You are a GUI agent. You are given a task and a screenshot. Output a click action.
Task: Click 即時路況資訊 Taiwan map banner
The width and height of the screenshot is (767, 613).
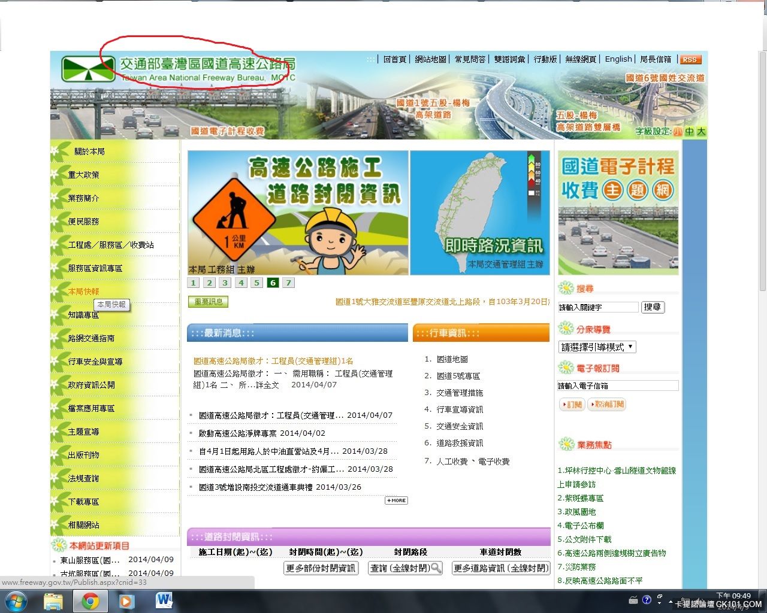tap(480, 213)
